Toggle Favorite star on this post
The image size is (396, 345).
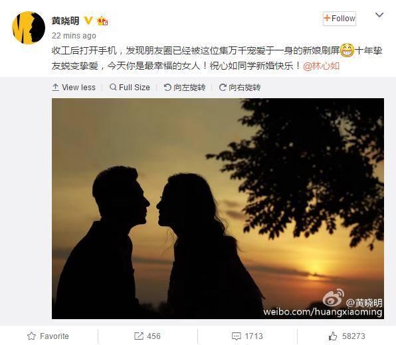(x=48, y=336)
